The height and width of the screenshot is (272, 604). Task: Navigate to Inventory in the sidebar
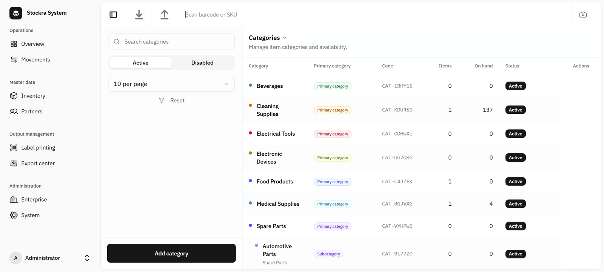tap(33, 96)
